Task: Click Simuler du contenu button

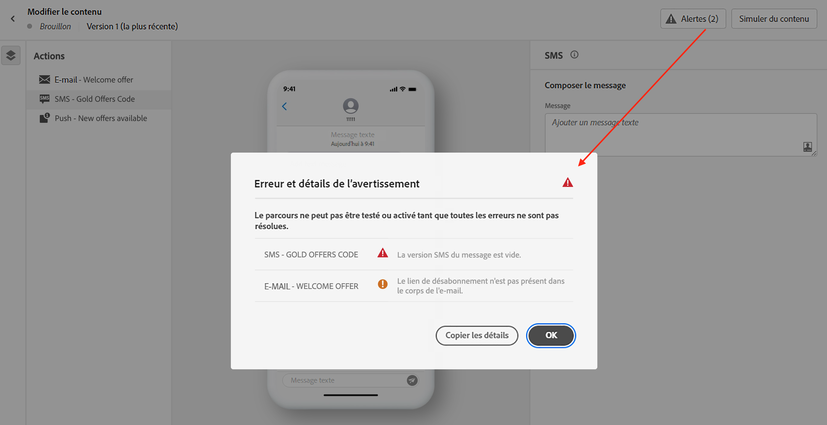Action: [x=774, y=19]
